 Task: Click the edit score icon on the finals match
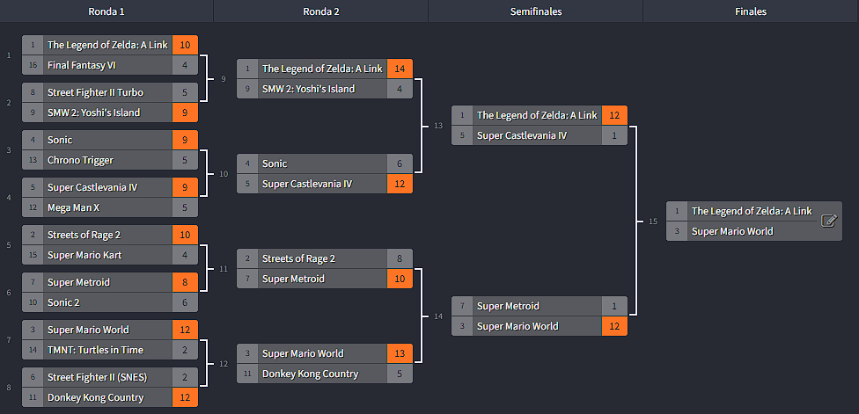(828, 221)
